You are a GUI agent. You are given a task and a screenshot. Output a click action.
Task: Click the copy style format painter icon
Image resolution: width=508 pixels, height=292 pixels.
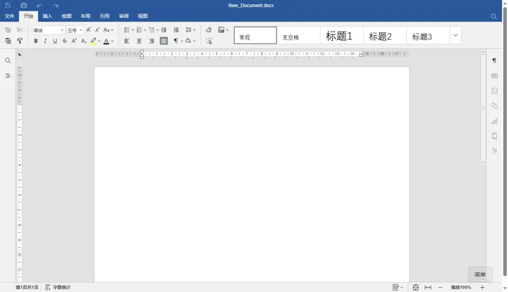click(20, 41)
